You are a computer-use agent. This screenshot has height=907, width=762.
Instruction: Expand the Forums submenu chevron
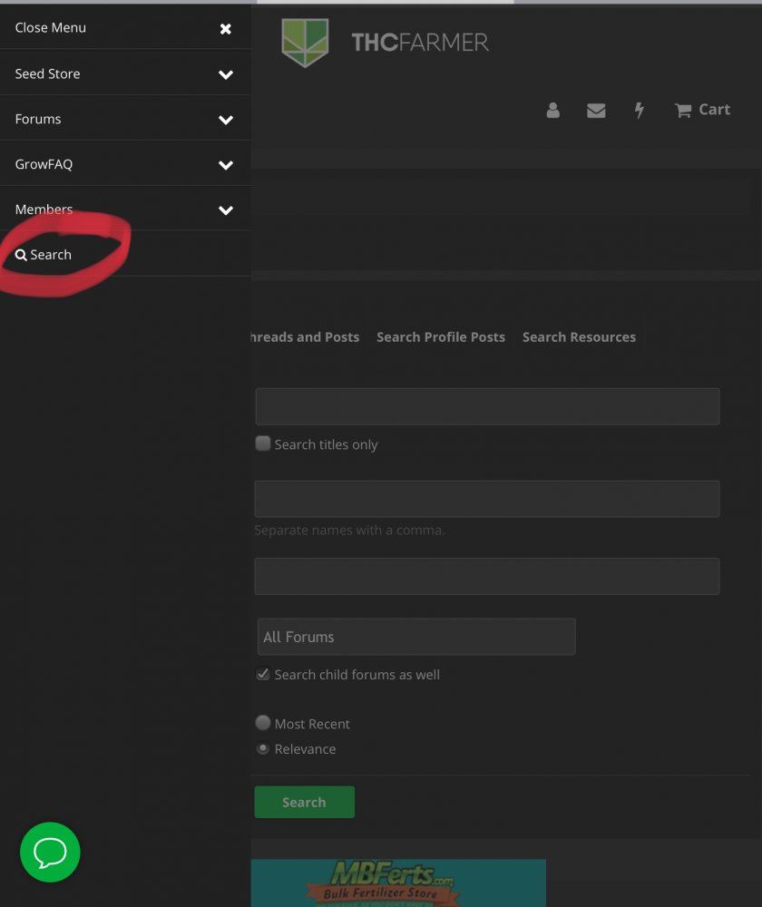click(226, 120)
